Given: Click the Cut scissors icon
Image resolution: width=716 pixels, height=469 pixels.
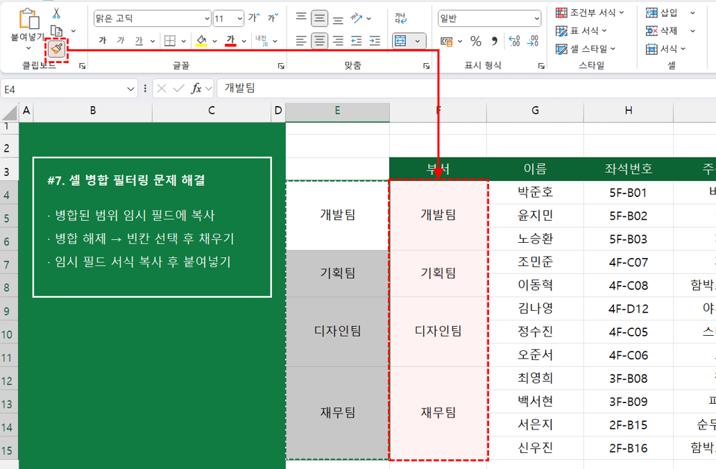Looking at the screenshot, I should 56,14.
